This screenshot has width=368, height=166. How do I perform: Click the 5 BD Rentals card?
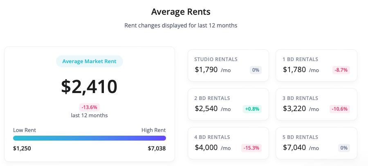click(x=316, y=143)
